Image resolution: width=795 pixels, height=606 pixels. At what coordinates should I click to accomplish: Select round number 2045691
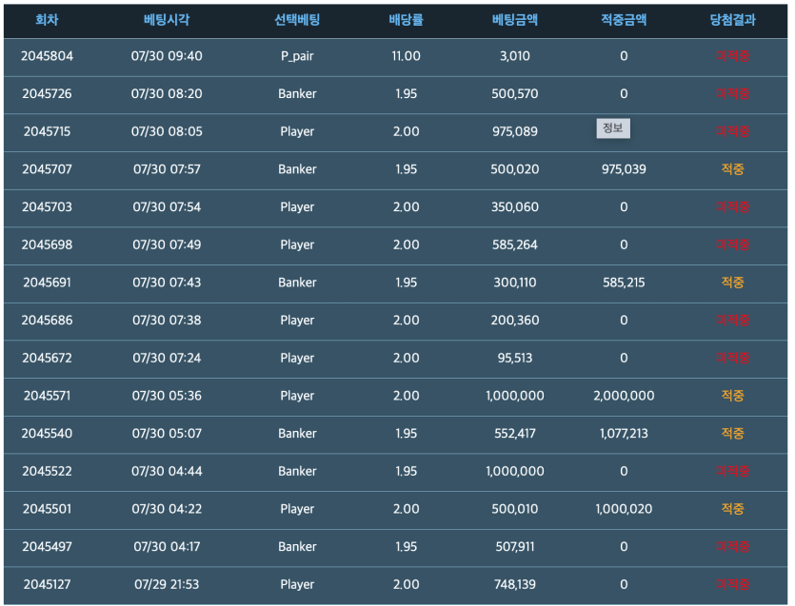pyautogui.click(x=47, y=283)
